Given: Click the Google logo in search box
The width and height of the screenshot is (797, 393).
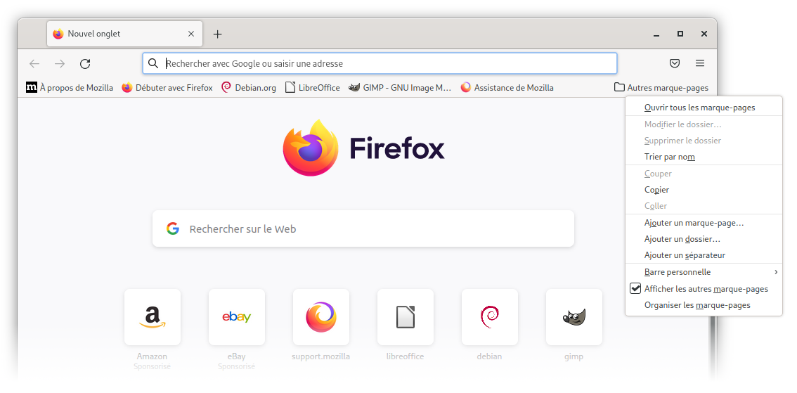Looking at the screenshot, I should (173, 228).
